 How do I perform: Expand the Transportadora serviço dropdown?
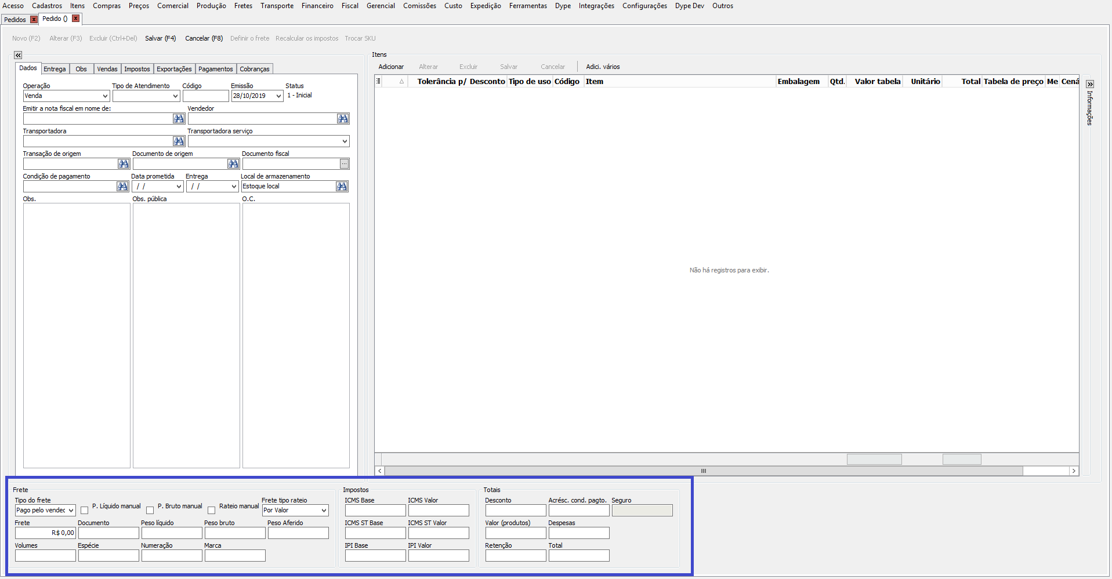(x=345, y=141)
